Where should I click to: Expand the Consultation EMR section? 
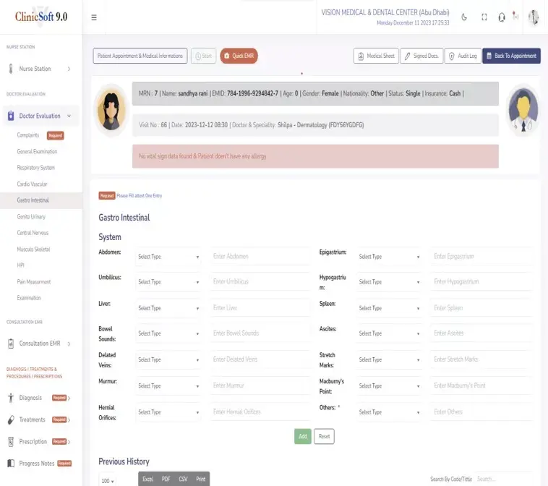click(69, 344)
